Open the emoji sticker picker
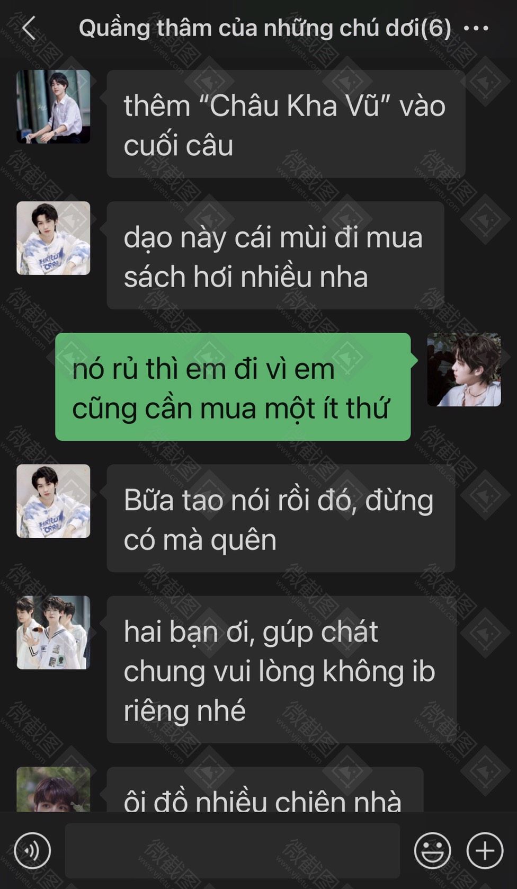This screenshot has width=517, height=889. (432, 851)
